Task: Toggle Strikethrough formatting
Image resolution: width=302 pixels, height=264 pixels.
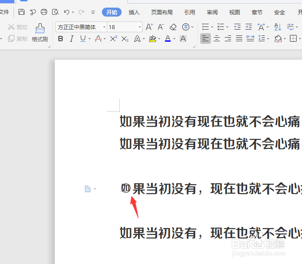Action: coord(98,39)
